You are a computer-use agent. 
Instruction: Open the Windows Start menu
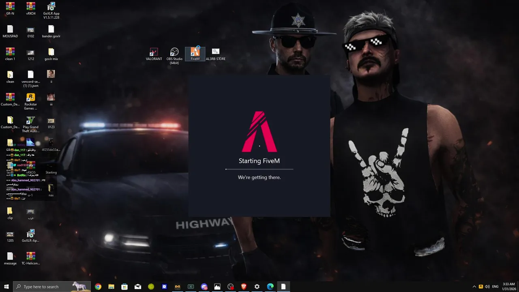[x=6, y=287]
